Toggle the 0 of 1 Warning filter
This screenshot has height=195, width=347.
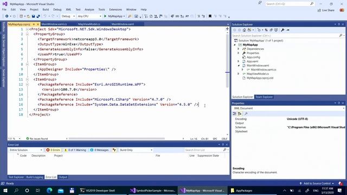[75, 150]
